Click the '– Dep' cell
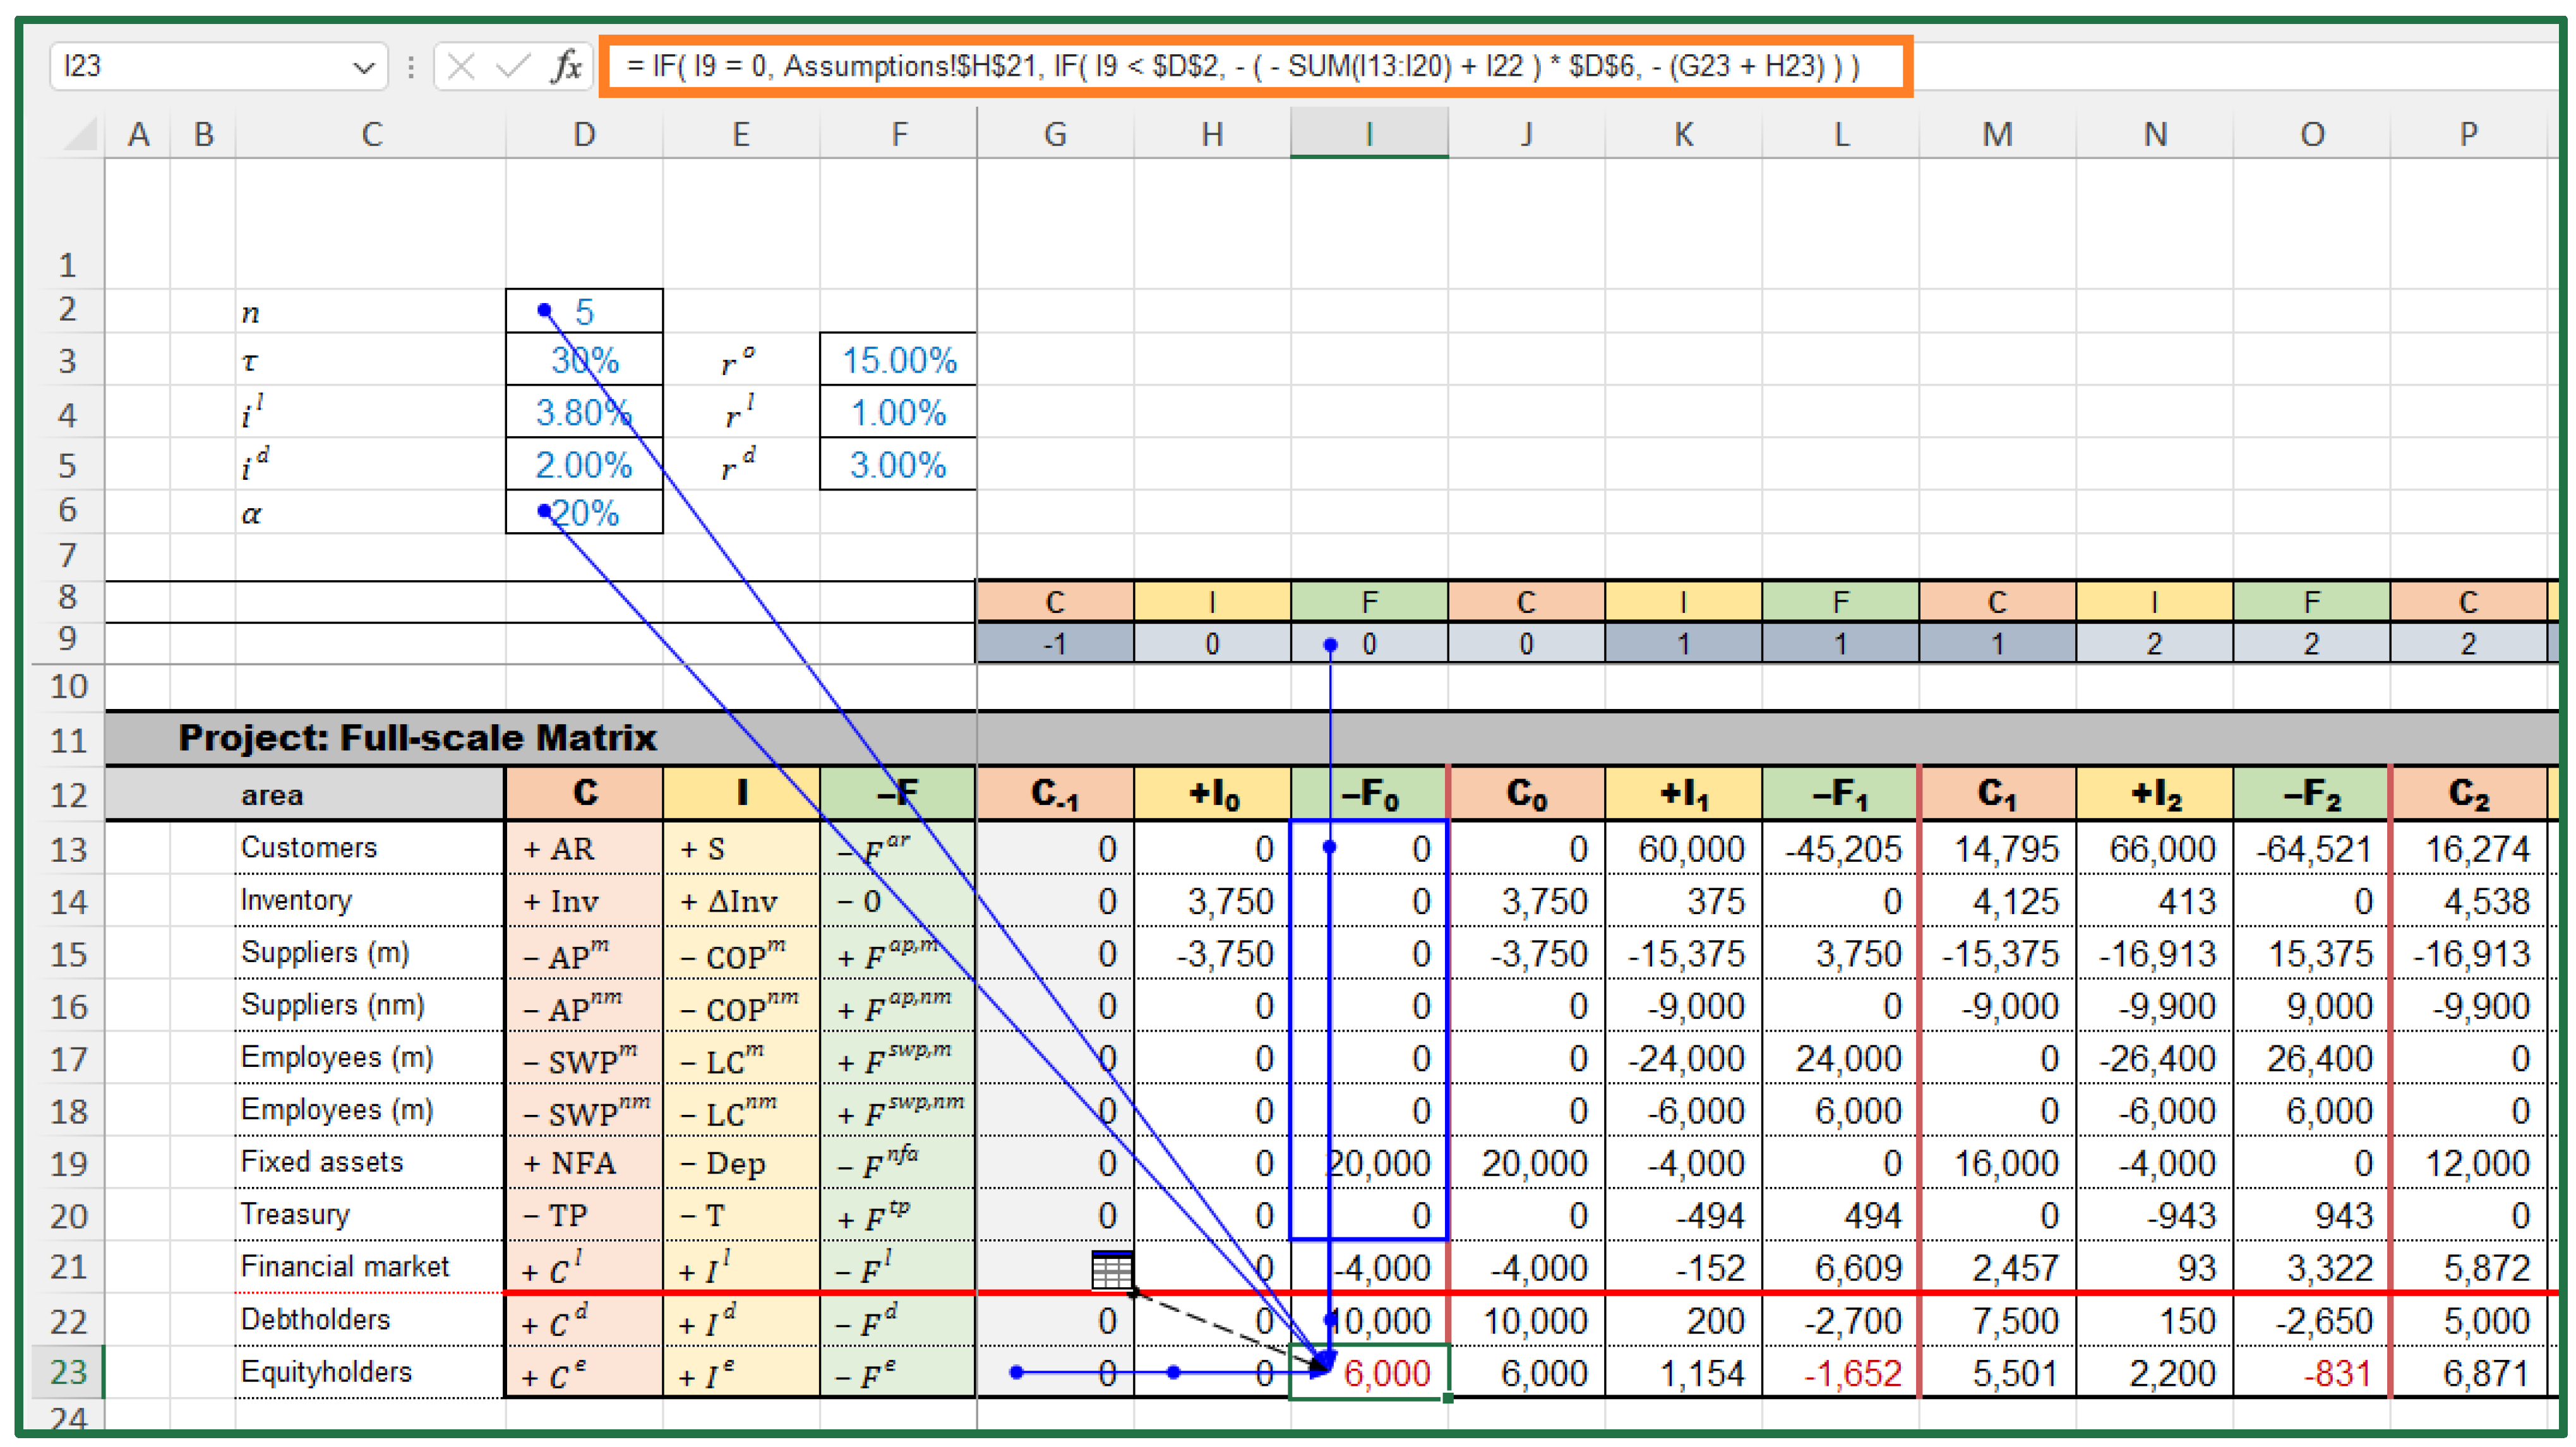Image resolution: width=2576 pixels, height=1447 pixels. coord(741,1162)
